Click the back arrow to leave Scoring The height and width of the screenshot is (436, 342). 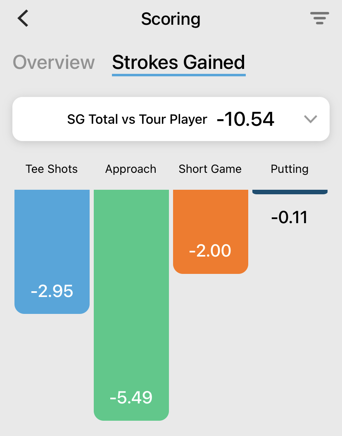23,18
